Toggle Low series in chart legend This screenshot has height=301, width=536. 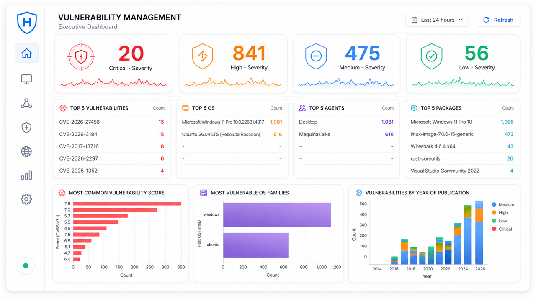500,221
